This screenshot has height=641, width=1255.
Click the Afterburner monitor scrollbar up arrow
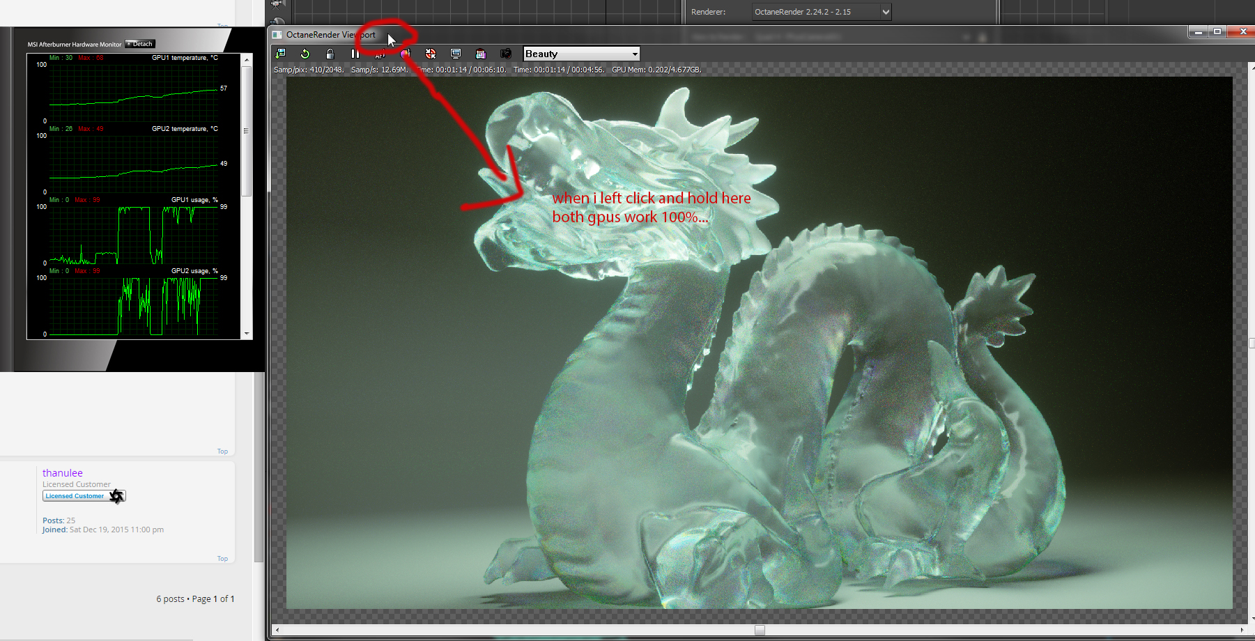(x=247, y=61)
